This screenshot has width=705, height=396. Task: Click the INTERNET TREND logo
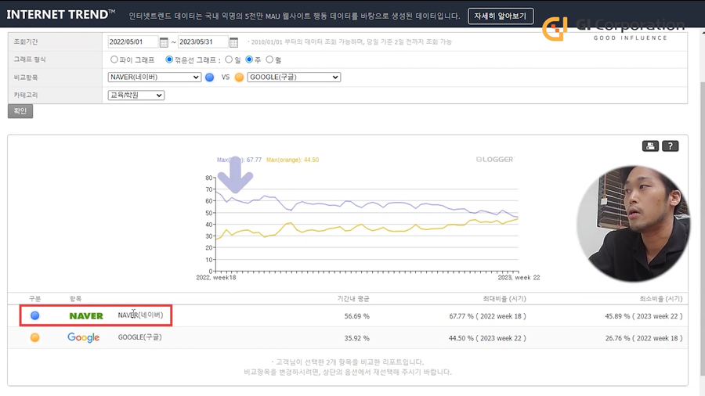click(60, 14)
